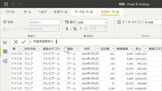Click the 名前 input field メジャー
162x91 pixels.
click(45, 22)
